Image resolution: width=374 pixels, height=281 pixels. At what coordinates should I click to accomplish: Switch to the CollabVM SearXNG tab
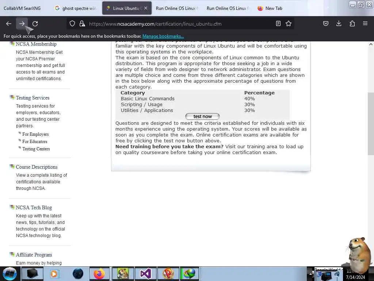tap(22, 8)
